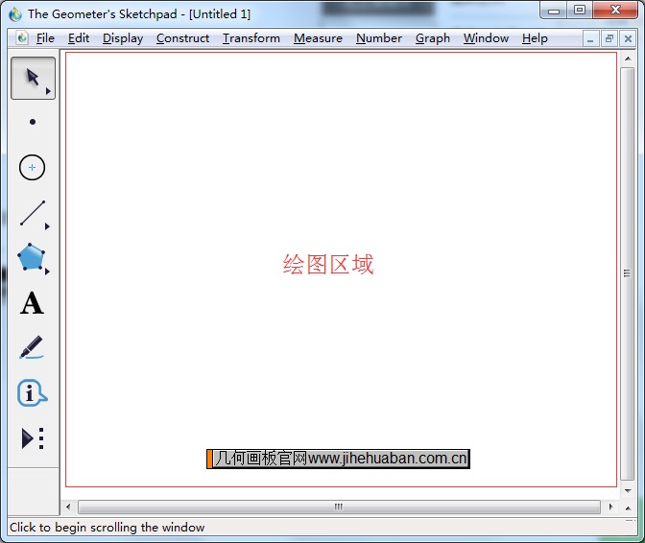
Task: Open the Transform menu
Action: point(251,38)
